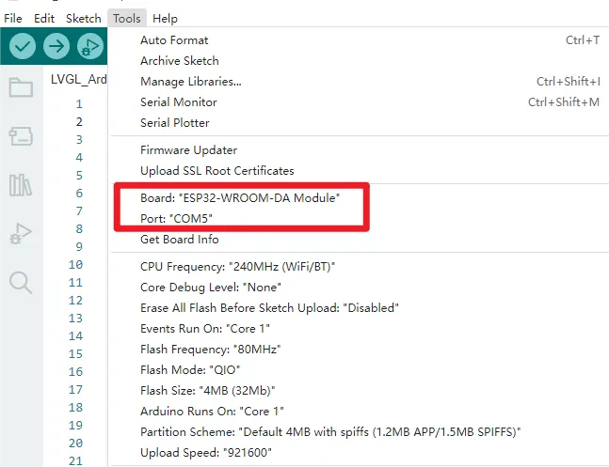Expand the CPU Frequency submenu
609x467 pixels.
pos(237,267)
